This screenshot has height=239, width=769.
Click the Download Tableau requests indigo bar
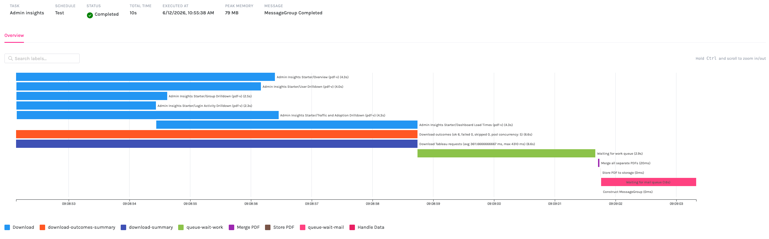217,144
